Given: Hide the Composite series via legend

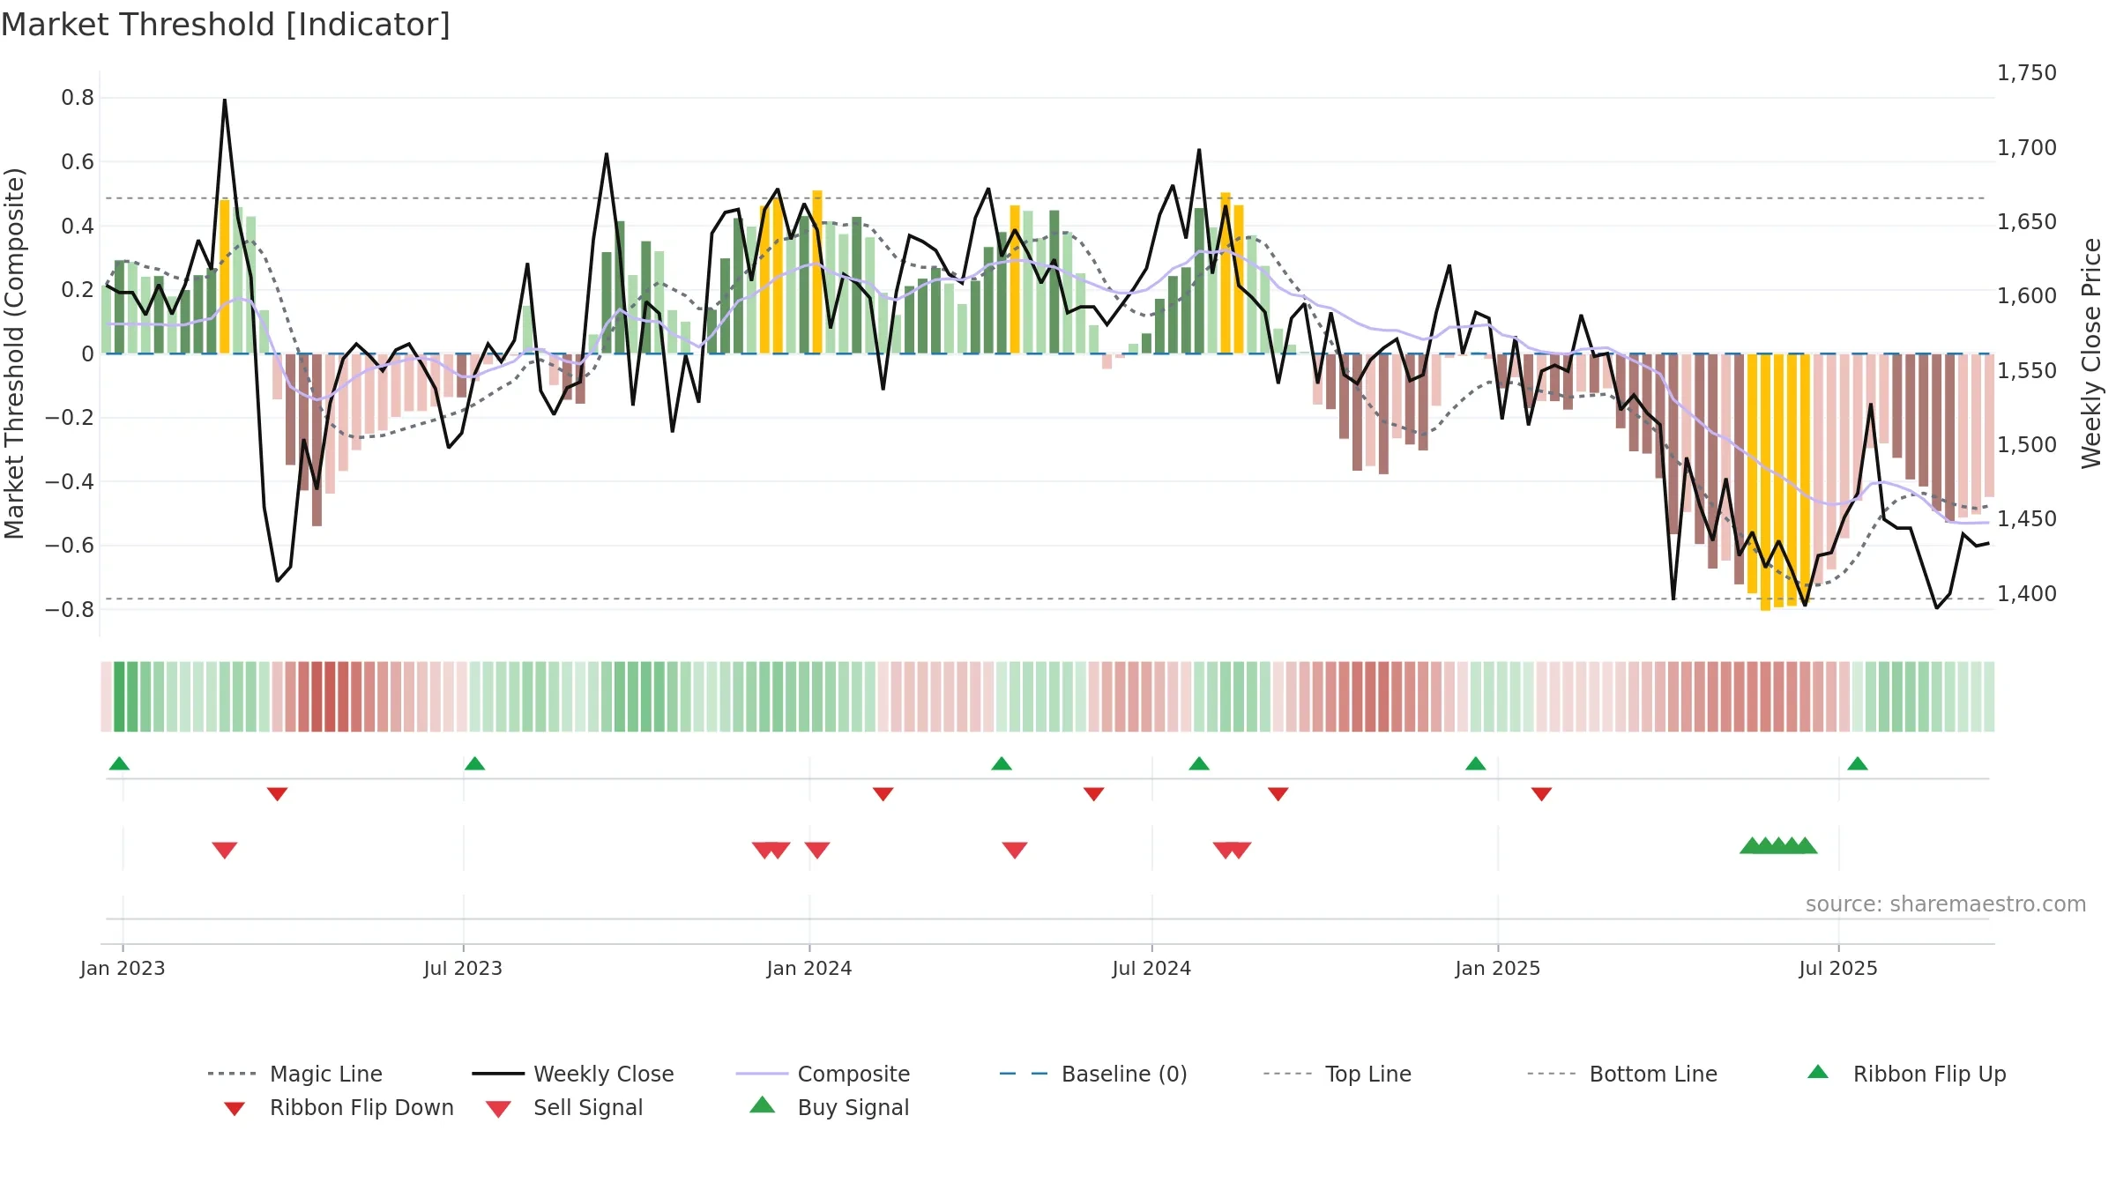Looking at the screenshot, I should tap(823, 1074).
